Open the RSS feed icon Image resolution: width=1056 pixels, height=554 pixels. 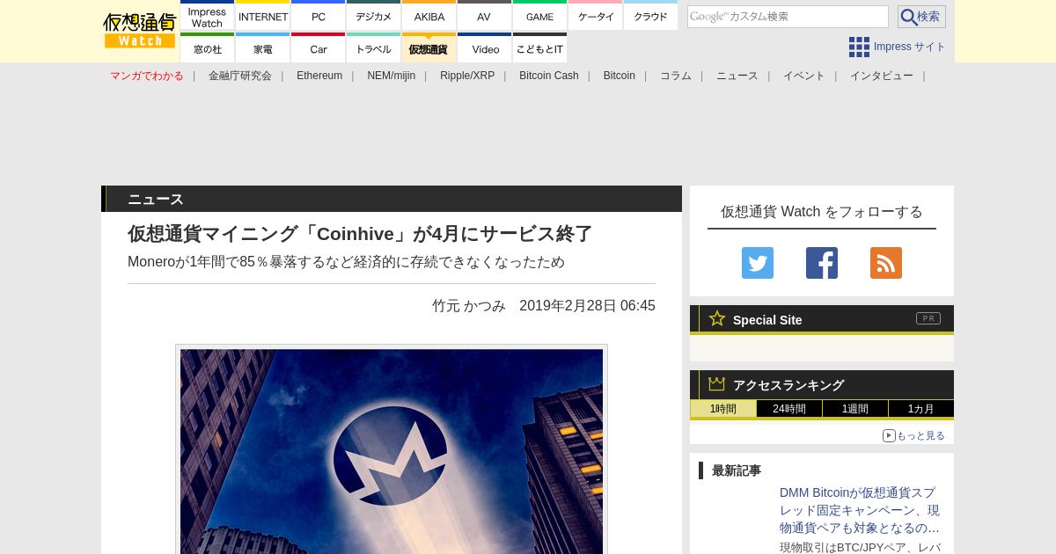[886, 263]
